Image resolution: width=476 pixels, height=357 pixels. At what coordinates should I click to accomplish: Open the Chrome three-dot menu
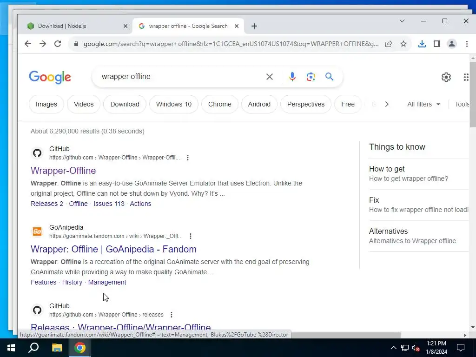pyautogui.click(x=467, y=44)
